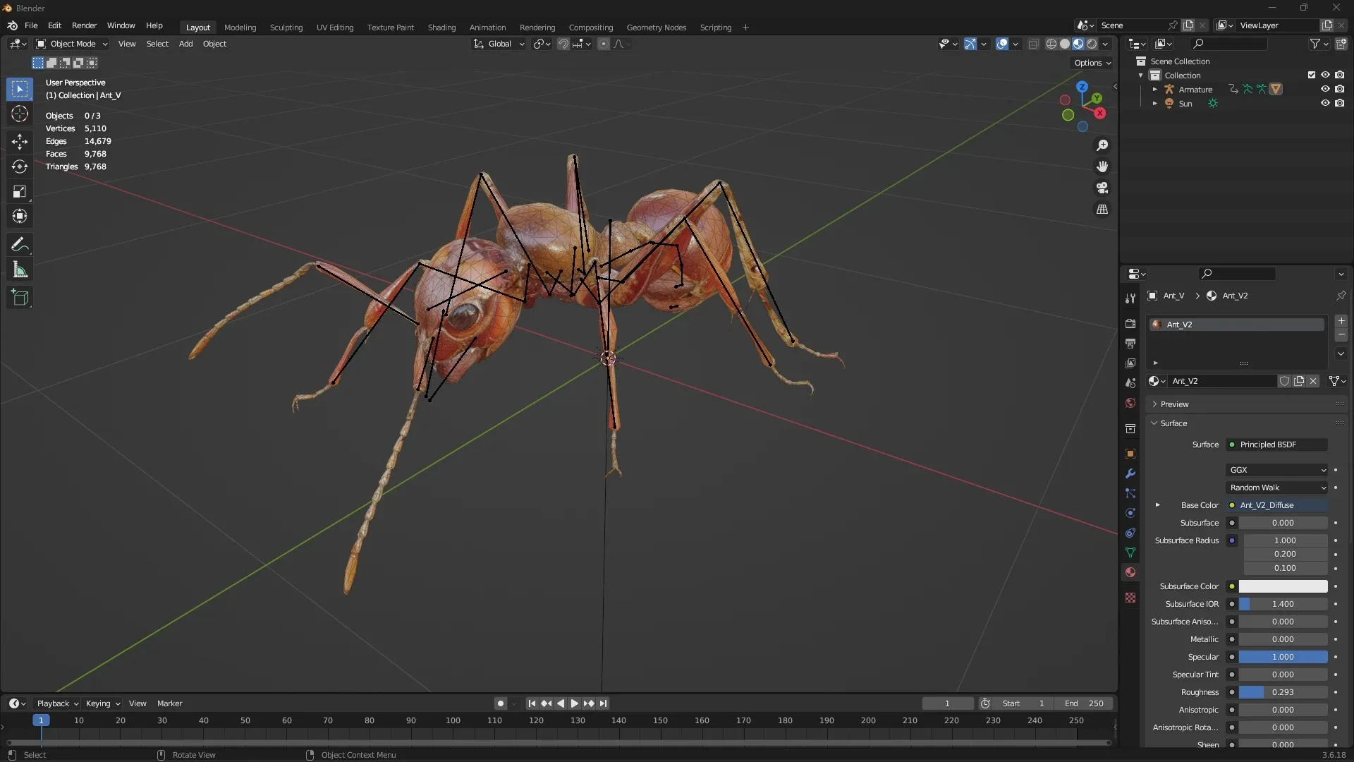Open the Render Properties tab

coord(1130,323)
